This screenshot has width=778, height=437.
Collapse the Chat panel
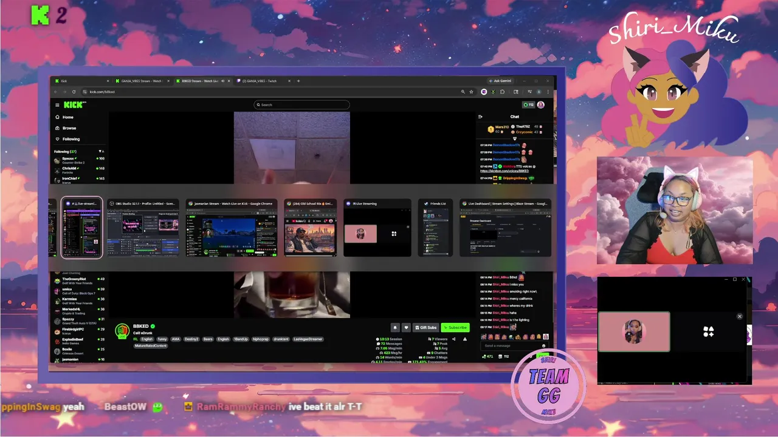coord(480,117)
